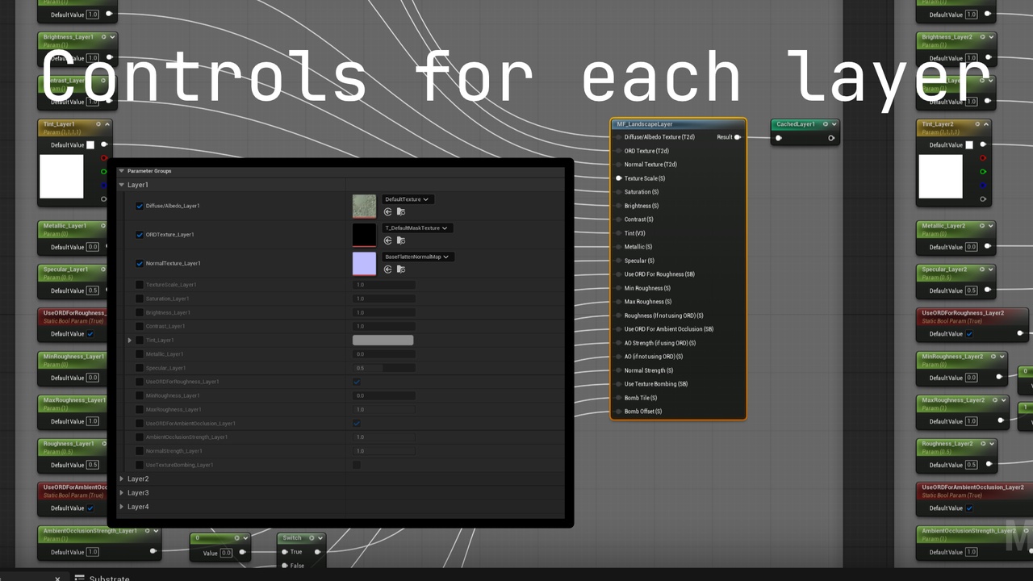Viewport: 1033px width, 581px height.
Task: Click the Saturation (S) input pin
Action: point(619,192)
